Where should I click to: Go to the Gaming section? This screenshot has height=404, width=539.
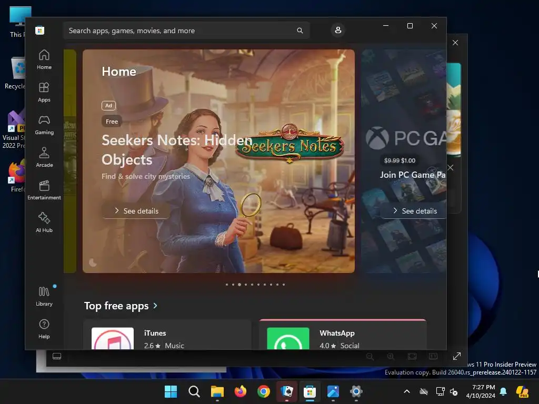[x=44, y=125]
